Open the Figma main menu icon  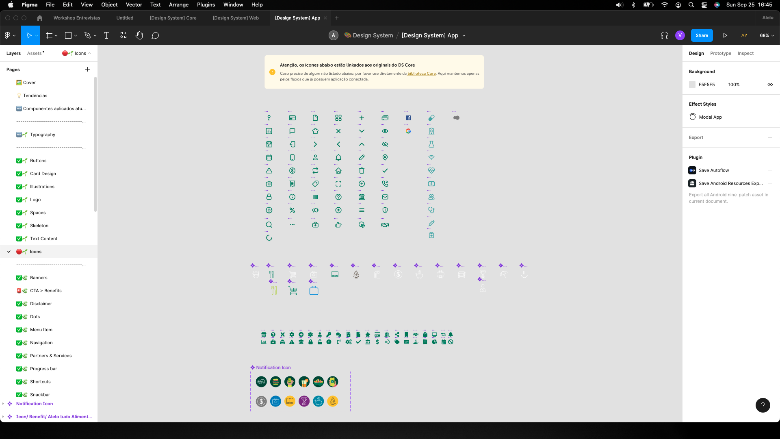7,35
